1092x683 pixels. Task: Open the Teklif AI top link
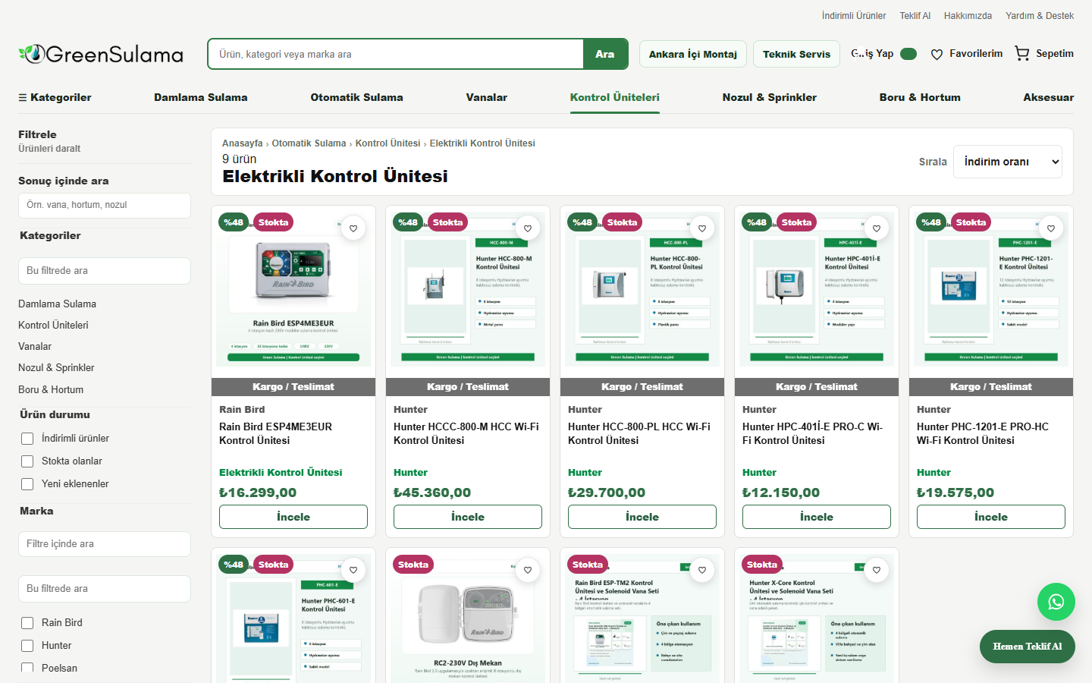point(915,15)
